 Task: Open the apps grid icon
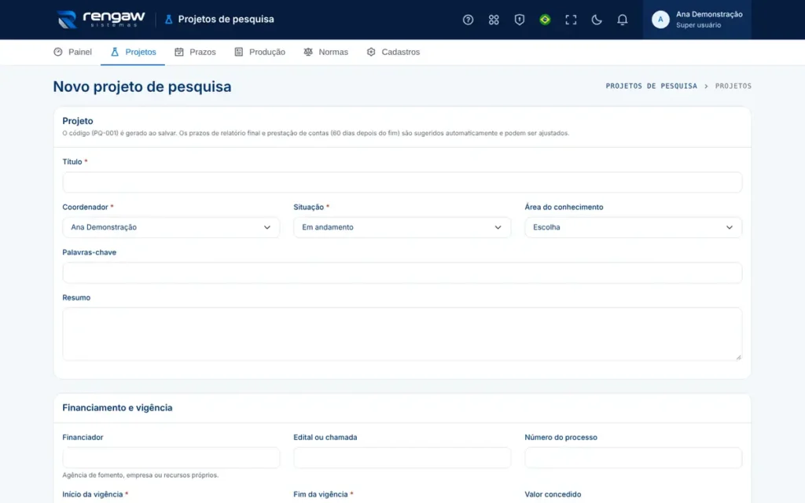point(494,20)
